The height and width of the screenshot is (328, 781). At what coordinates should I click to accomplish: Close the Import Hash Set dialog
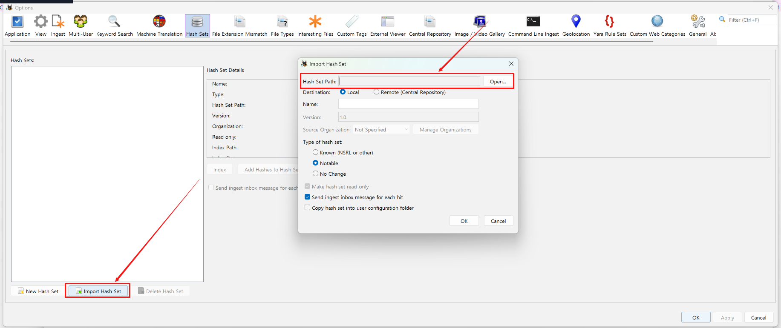tap(511, 63)
